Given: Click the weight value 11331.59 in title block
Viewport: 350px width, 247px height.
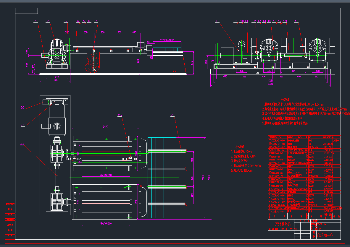Looking at the screenshot, I should click(292, 229).
